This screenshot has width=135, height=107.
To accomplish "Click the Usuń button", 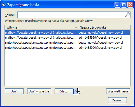I will click(x=14, y=91).
